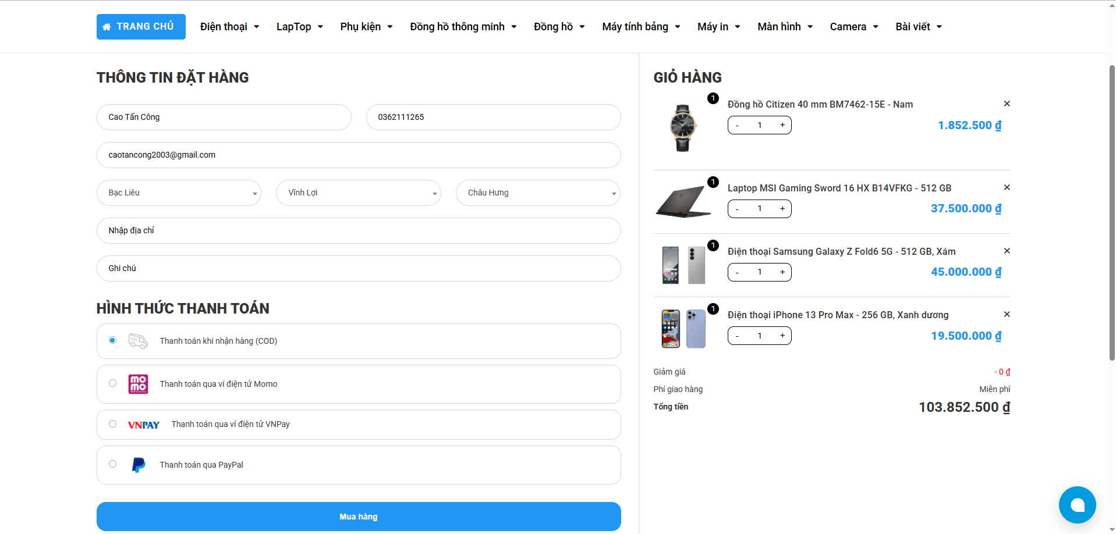Remove Citizen watch from cart
Viewport: 1116px width, 534px height.
(x=1007, y=104)
